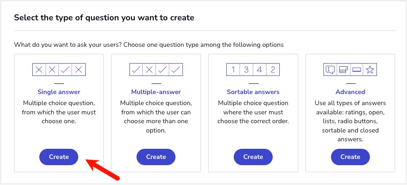Screen dimensions: 407x185
Task: Click the Sortable answers numbered icon
Action: [x=253, y=69]
